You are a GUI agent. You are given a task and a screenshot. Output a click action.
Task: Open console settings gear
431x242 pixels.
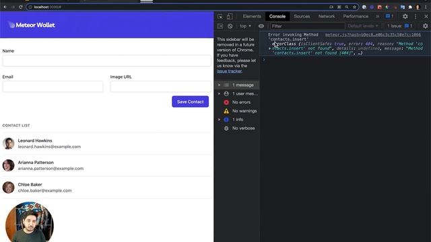[x=426, y=26]
